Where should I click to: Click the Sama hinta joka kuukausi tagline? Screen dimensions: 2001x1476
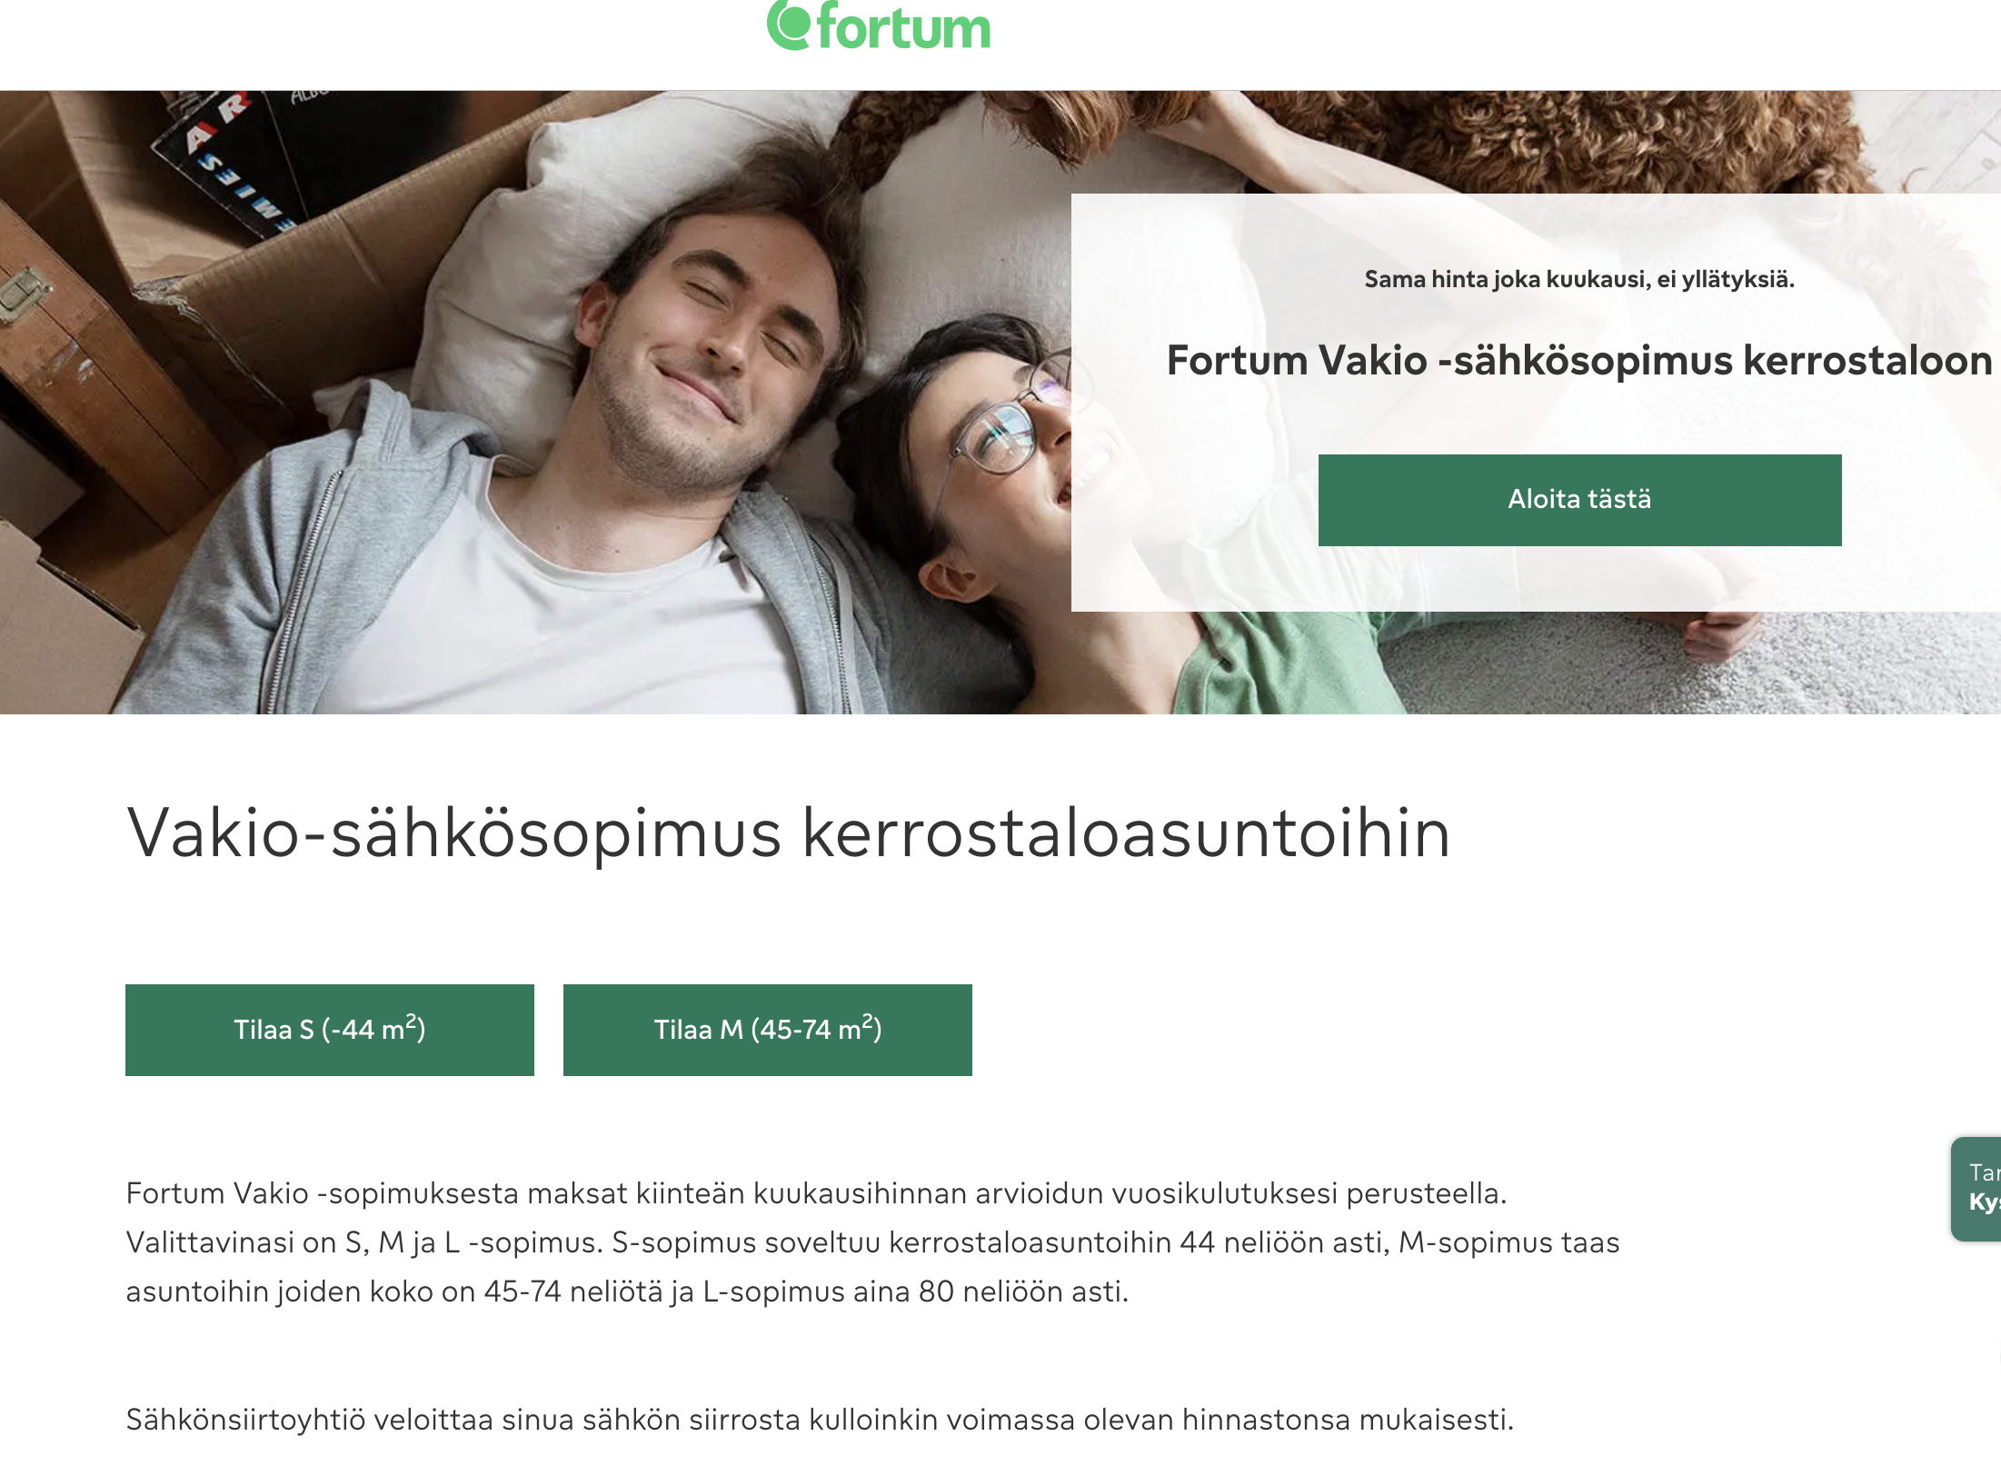point(1579,279)
